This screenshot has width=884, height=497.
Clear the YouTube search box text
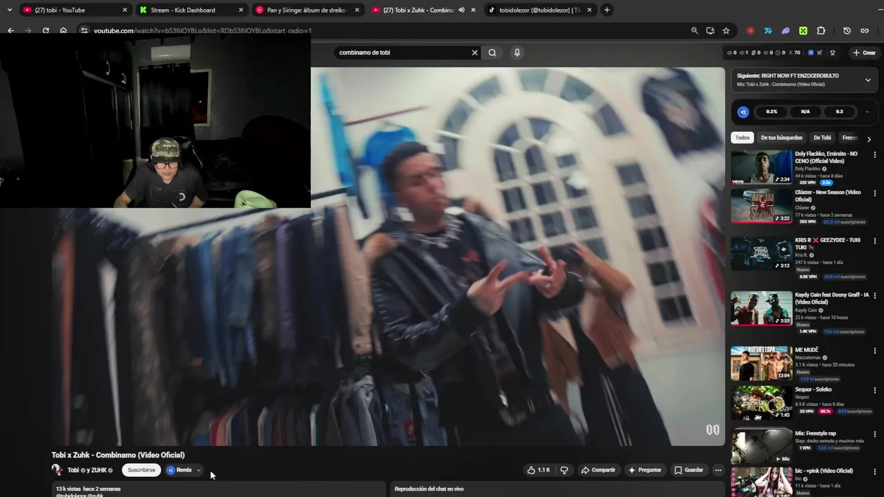pyautogui.click(x=474, y=52)
